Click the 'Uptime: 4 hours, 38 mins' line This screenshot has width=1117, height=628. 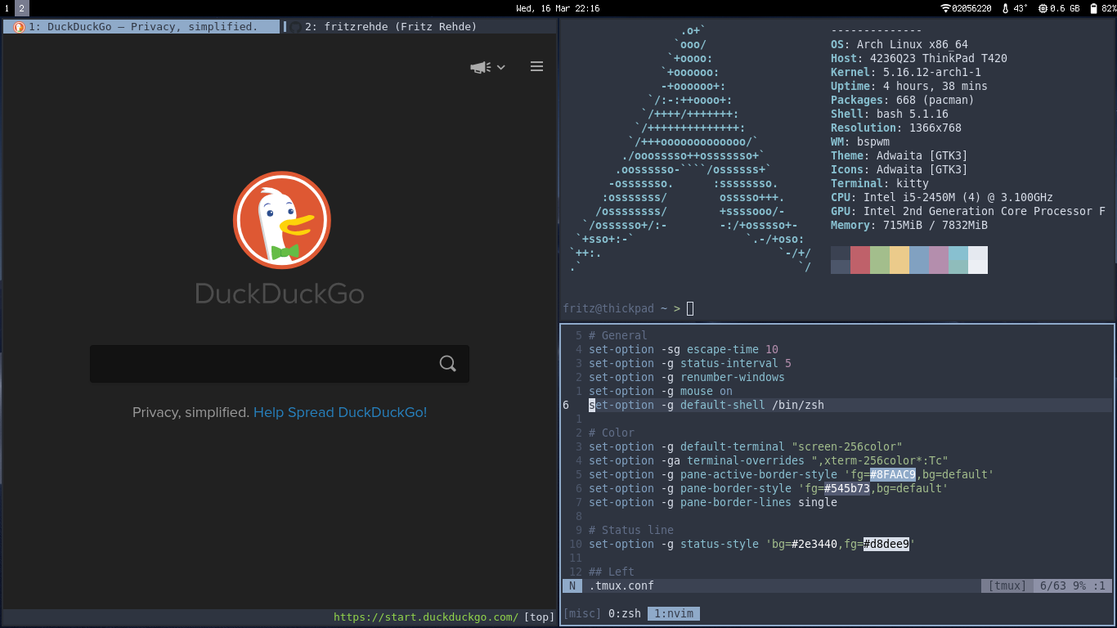click(909, 86)
